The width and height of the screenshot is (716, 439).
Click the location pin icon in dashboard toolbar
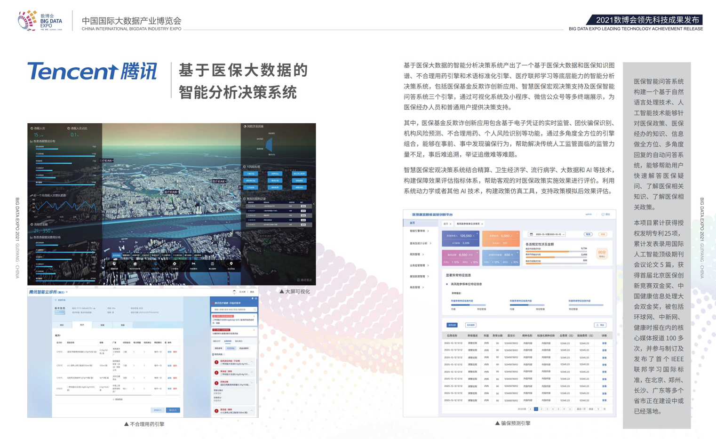point(231,264)
